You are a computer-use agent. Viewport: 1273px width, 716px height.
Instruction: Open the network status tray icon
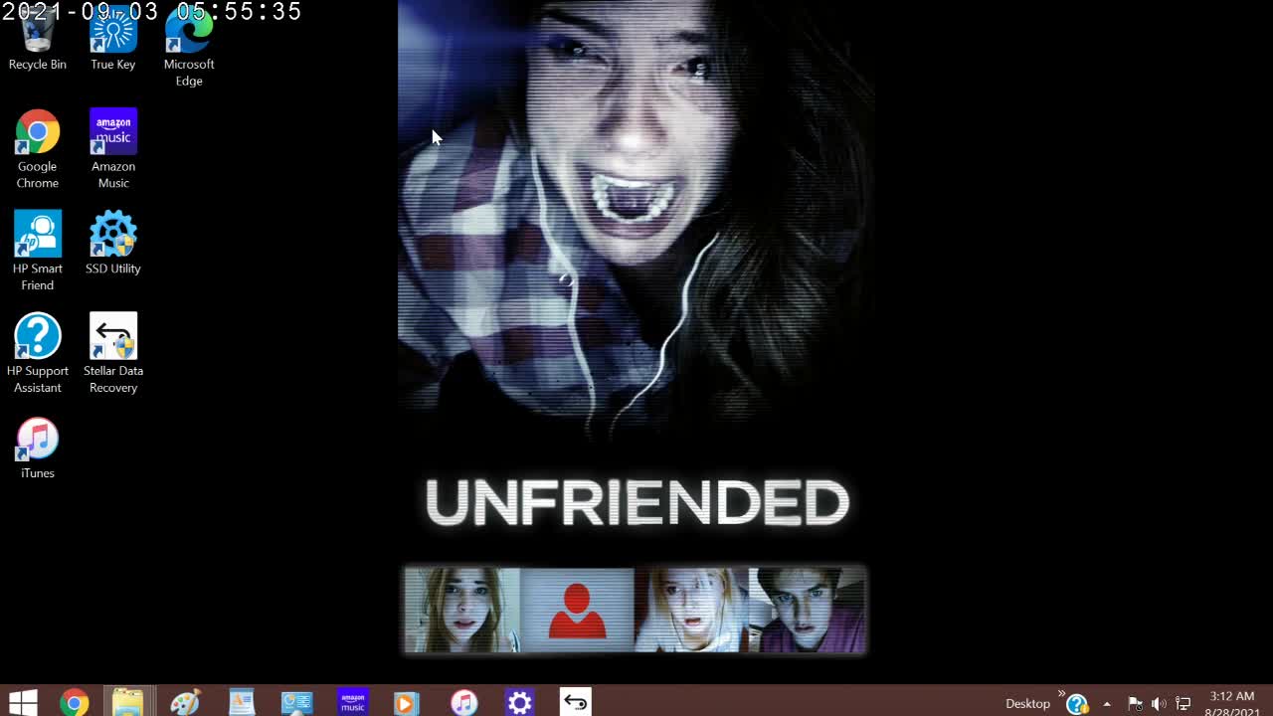(1183, 704)
